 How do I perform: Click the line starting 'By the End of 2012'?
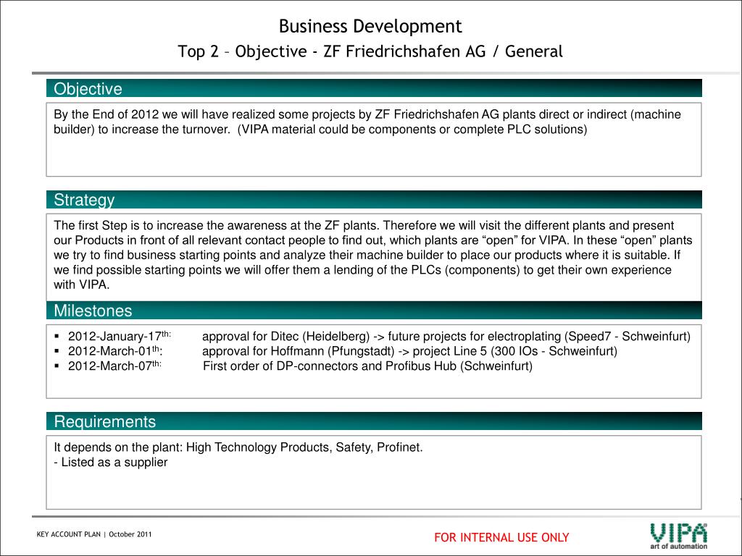click(x=367, y=114)
